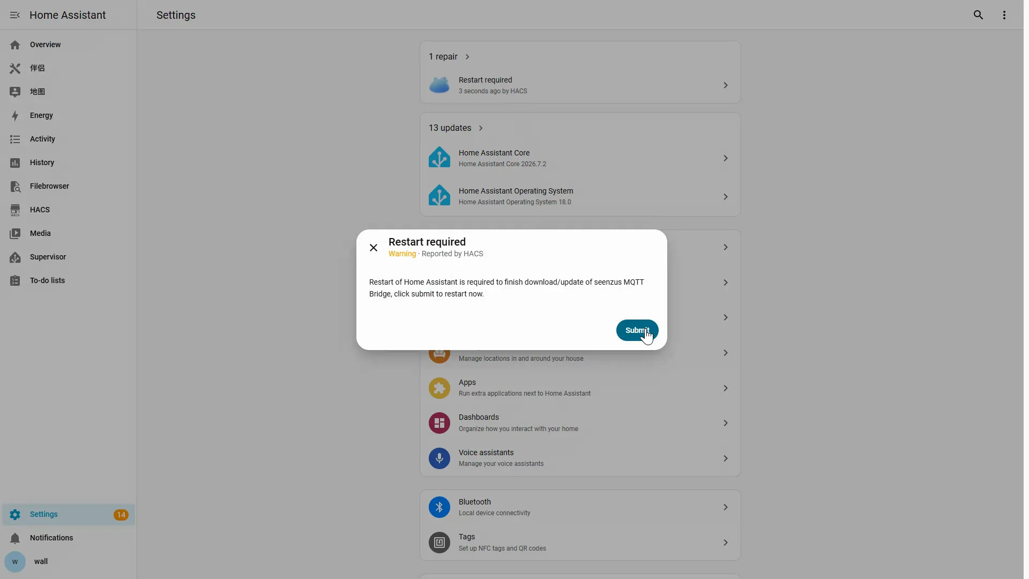This screenshot has height=579, width=1029.
Task: Go to Media in the sidebar
Action: [x=40, y=233]
